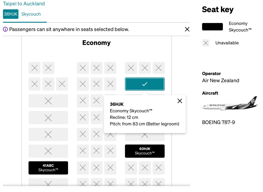Click the Economy Skycouch black key swatch

[212, 27]
